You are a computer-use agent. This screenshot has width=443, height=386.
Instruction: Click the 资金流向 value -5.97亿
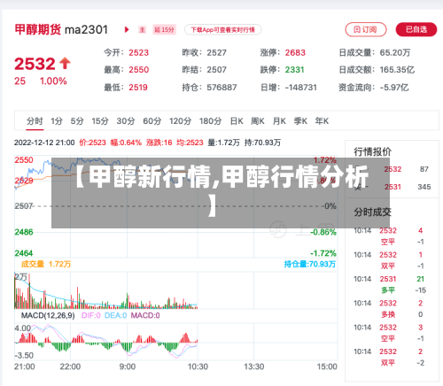click(x=394, y=88)
